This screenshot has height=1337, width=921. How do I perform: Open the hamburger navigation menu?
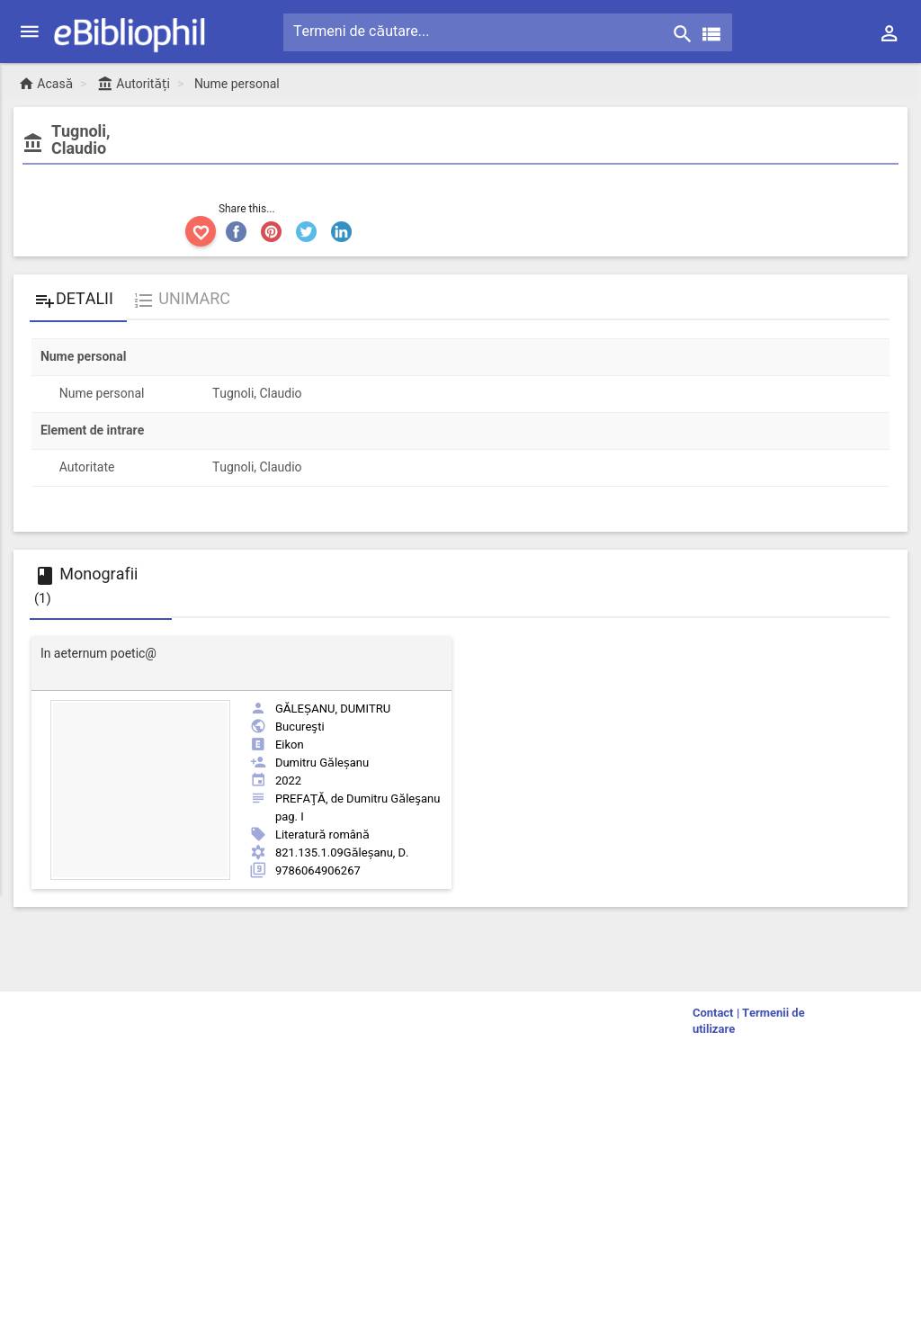(30, 31)
